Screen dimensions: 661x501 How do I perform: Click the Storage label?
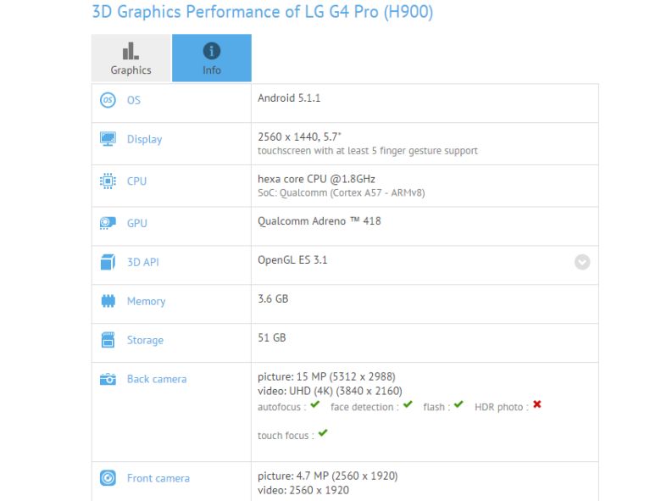[145, 340]
